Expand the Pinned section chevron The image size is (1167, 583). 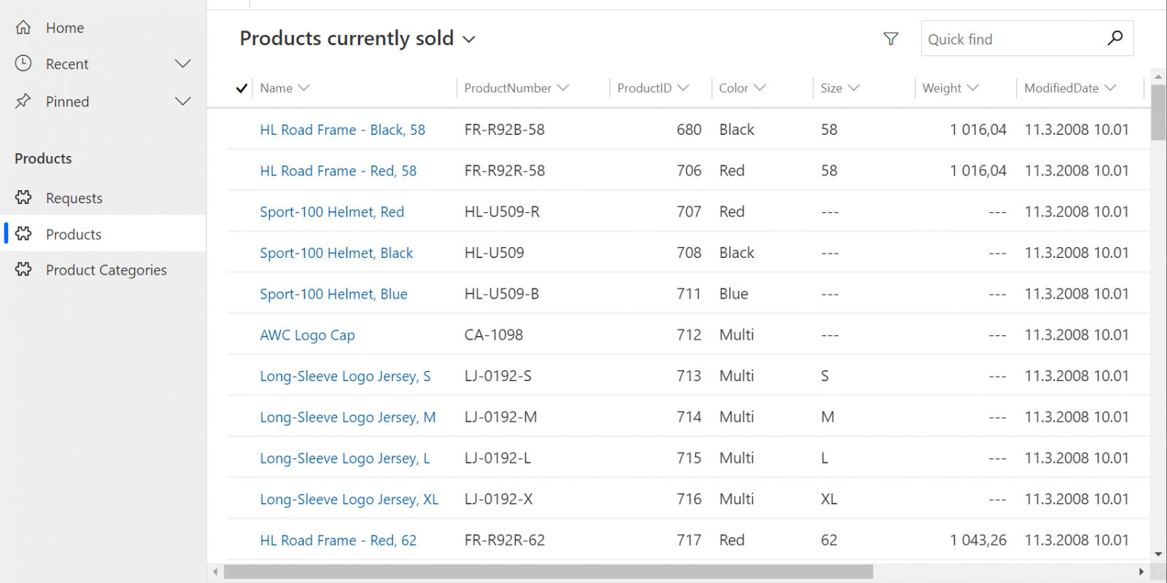point(183,101)
